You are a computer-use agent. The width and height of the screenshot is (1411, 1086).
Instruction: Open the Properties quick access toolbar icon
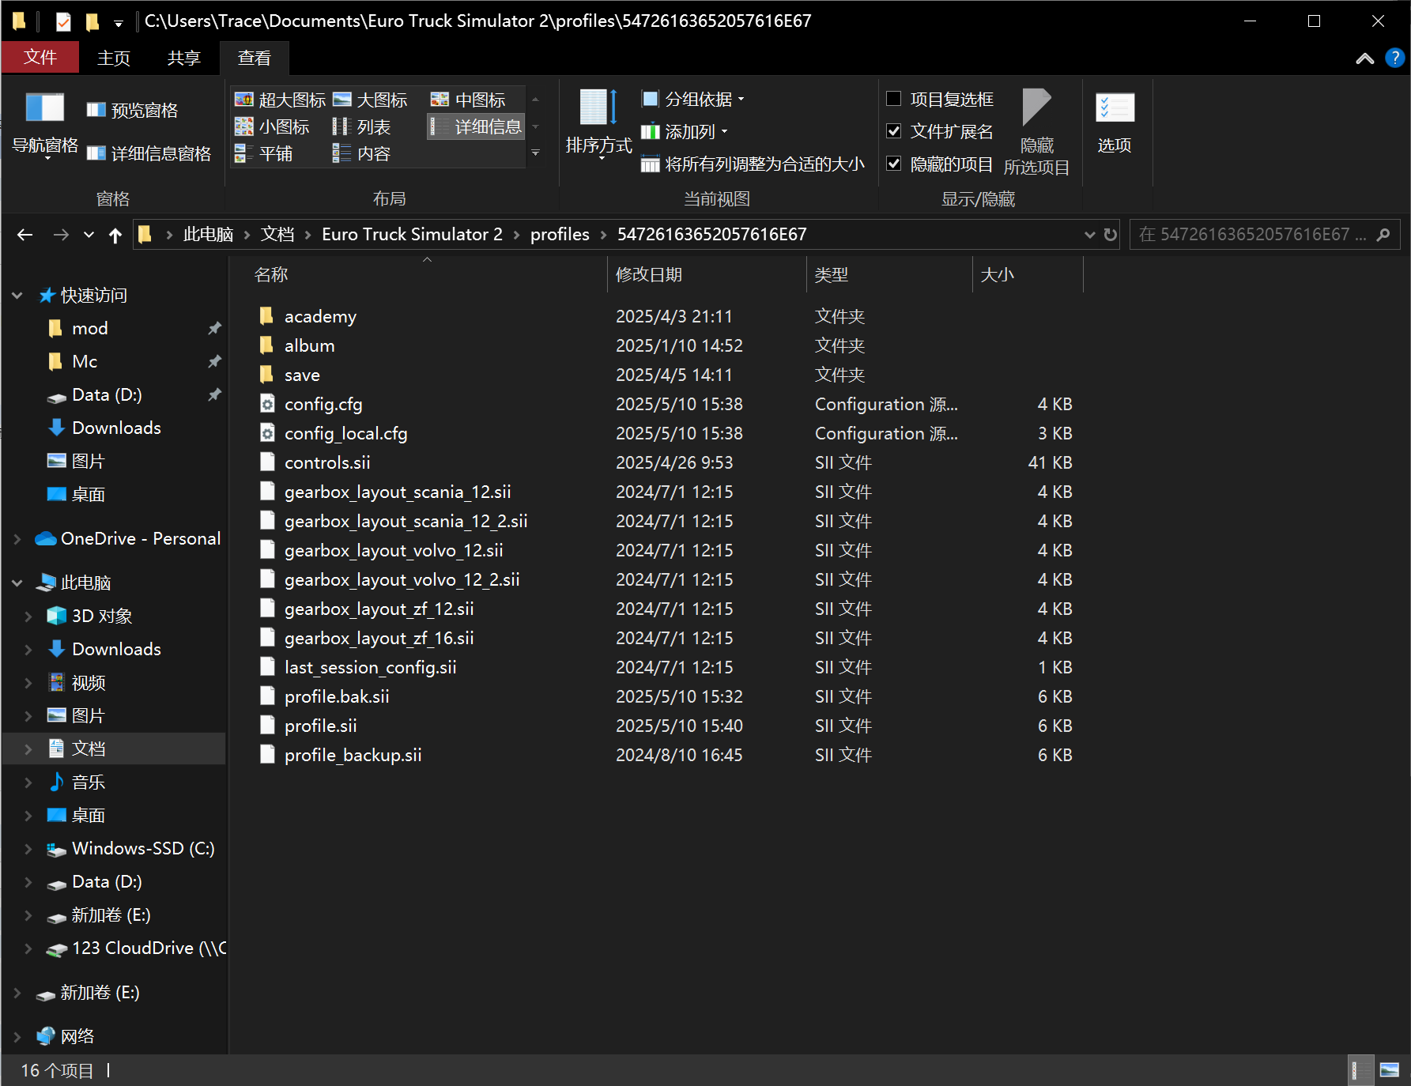click(64, 21)
